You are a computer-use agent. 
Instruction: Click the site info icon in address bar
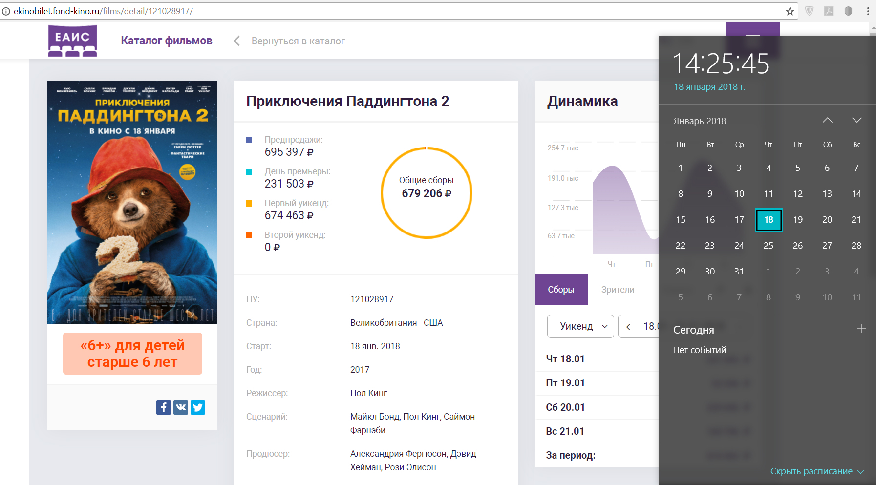point(6,11)
